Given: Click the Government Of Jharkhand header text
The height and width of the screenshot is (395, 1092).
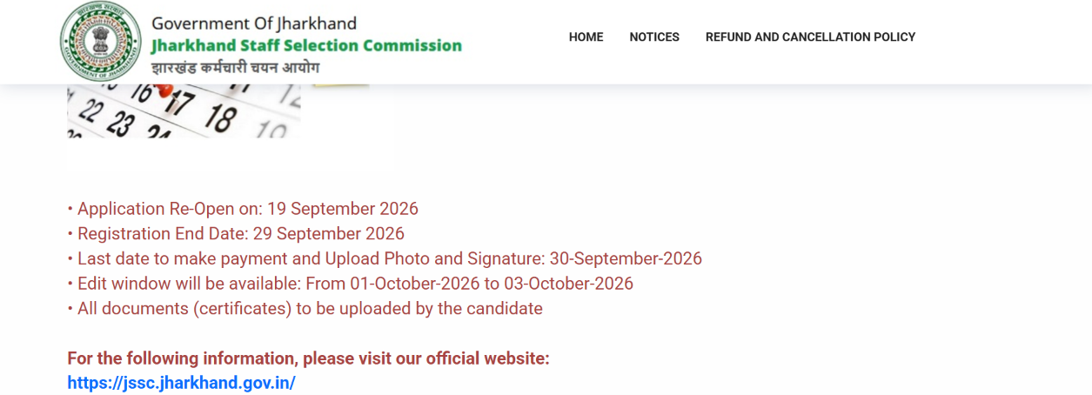Looking at the screenshot, I should [x=254, y=23].
